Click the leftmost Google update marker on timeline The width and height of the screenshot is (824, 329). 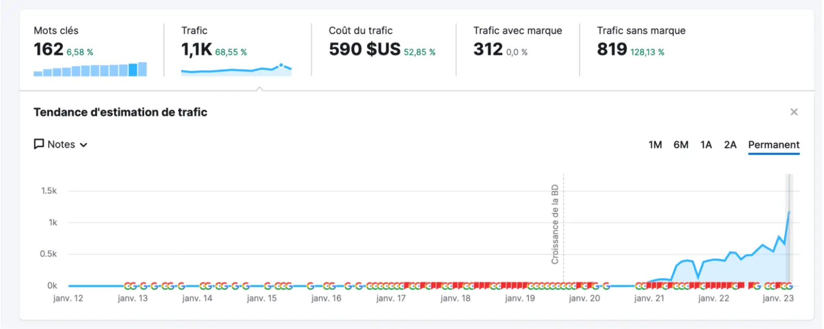pos(127,286)
